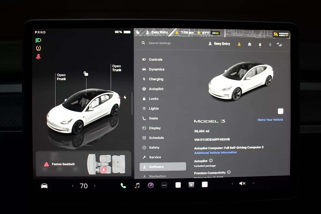Open the all apps three-dots launcher

coord(164,185)
